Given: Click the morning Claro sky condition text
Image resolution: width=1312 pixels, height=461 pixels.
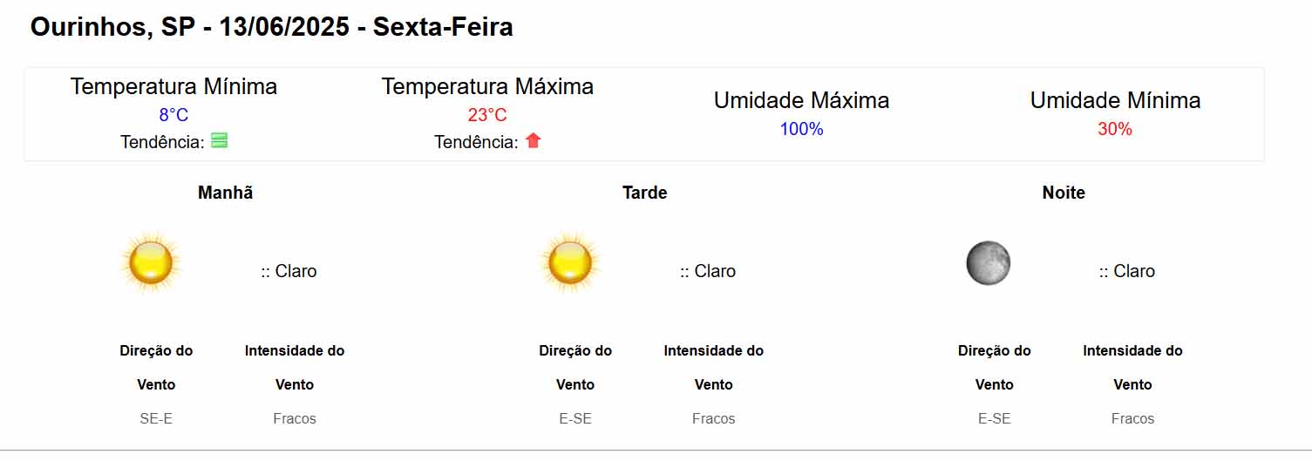Looking at the screenshot, I should pos(289,271).
